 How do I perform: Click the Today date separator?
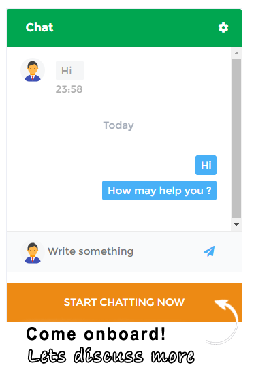118,125
